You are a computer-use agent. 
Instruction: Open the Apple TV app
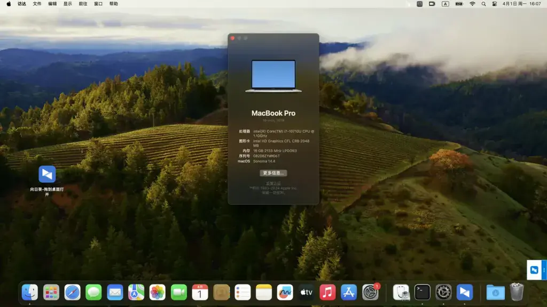pyautogui.click(x=306, y=292)
